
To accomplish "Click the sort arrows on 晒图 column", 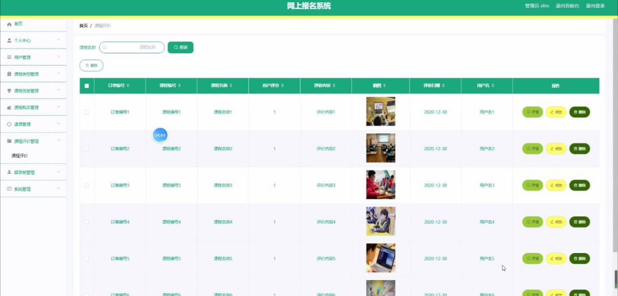I will tap(384, 86).
